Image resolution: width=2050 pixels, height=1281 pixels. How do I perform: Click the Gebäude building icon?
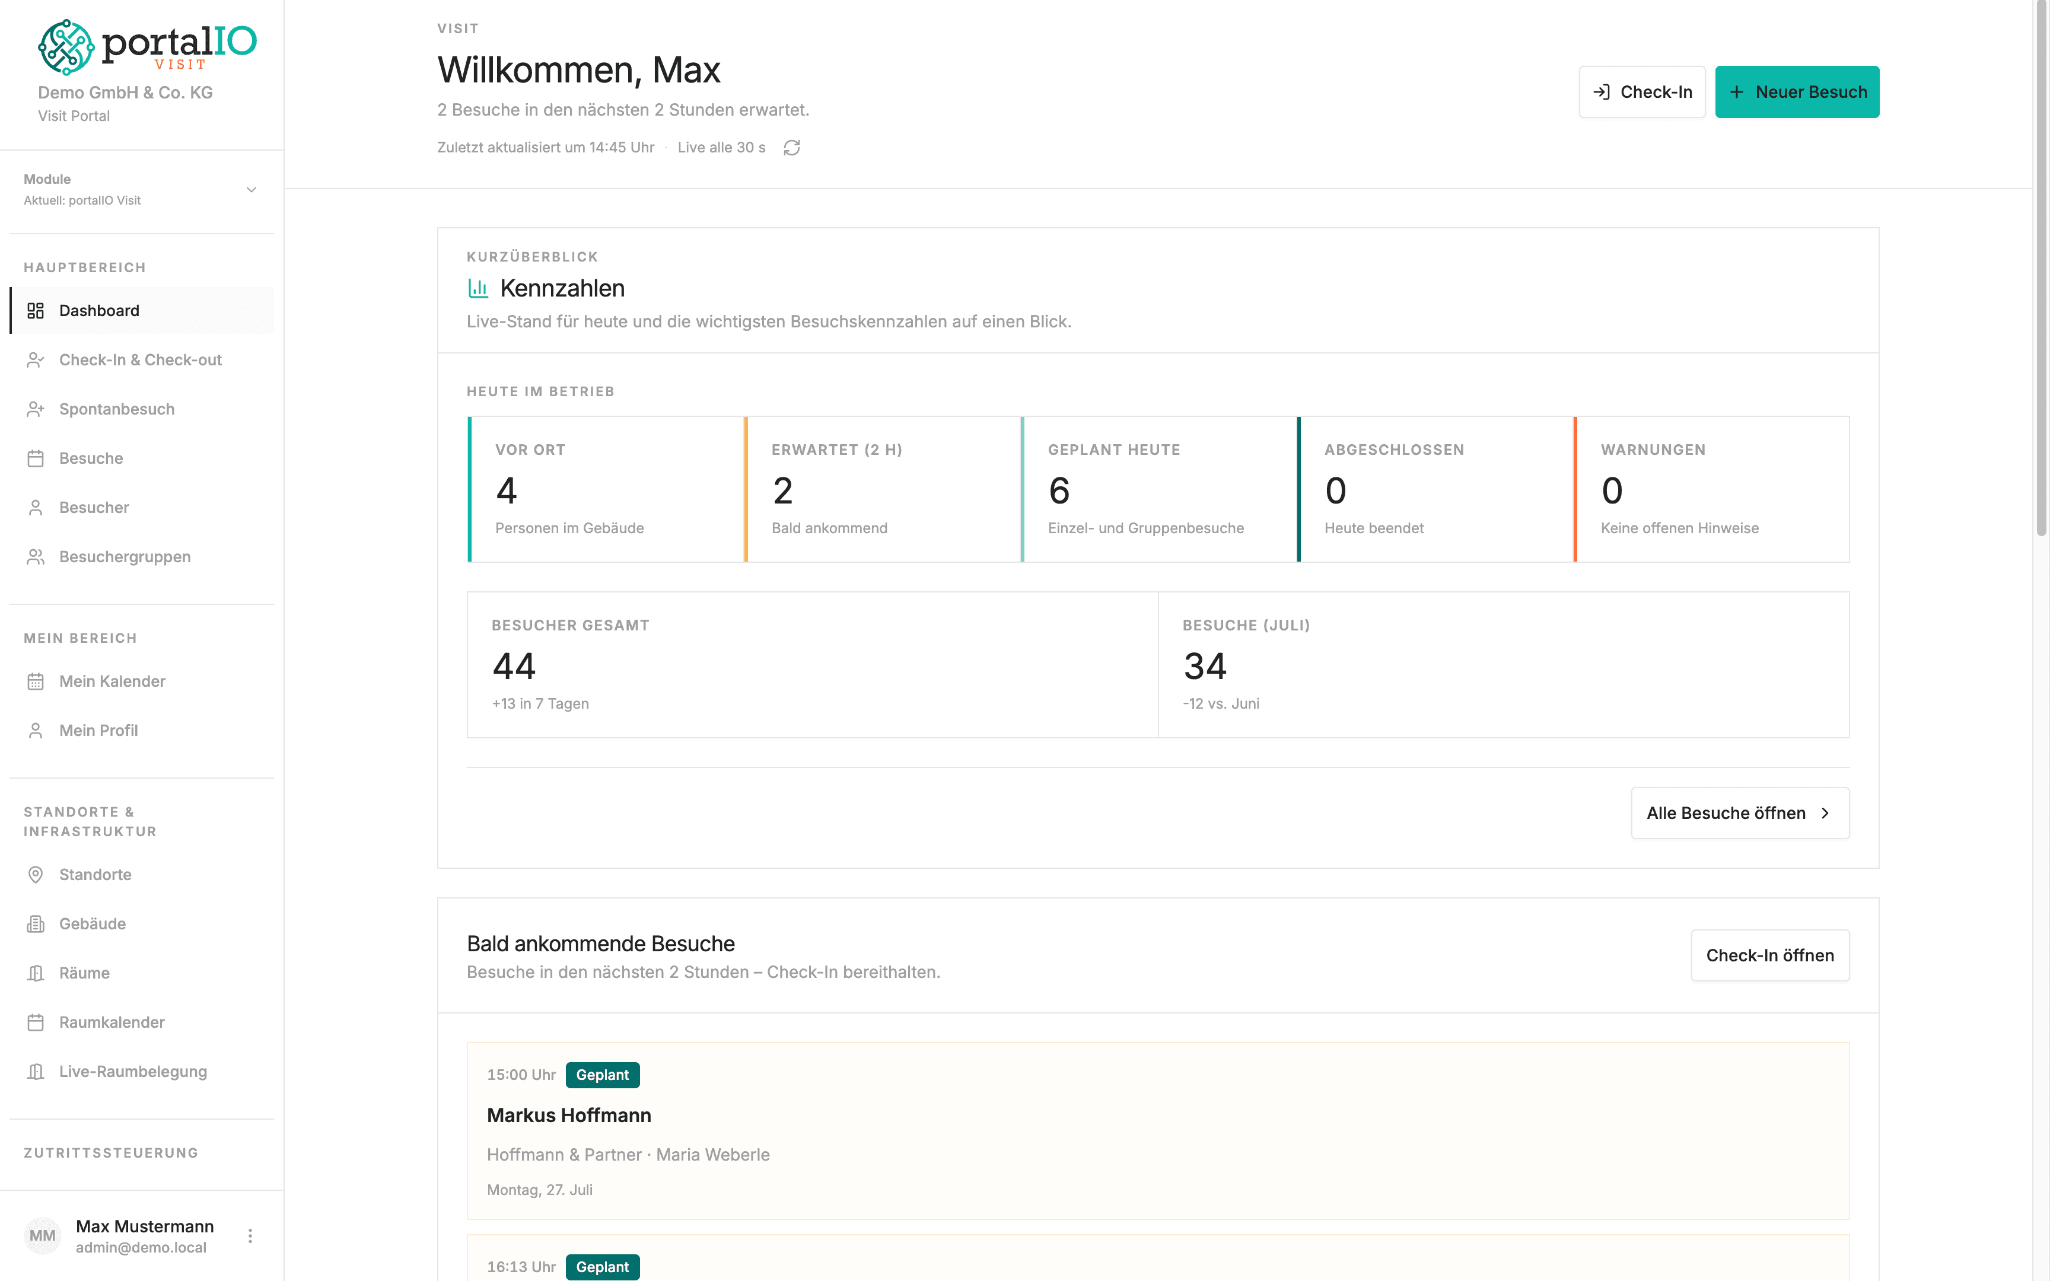(36, 923)
